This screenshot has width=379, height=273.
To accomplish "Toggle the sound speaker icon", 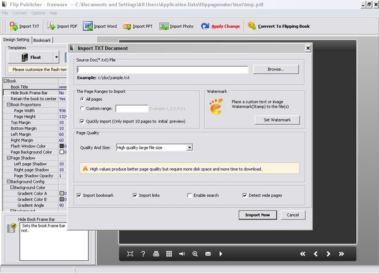I will coord(182,253).
